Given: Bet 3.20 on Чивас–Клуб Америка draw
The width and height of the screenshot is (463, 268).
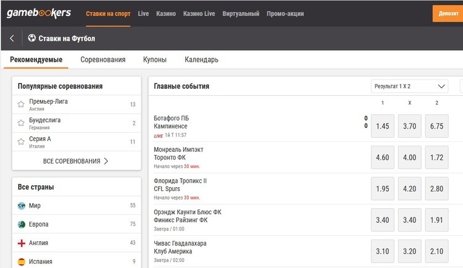Looking at the screenshot, I should [409, 251].
